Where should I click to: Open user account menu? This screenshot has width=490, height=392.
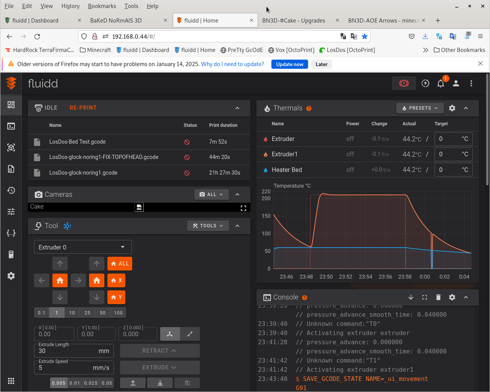coord(456,83)
